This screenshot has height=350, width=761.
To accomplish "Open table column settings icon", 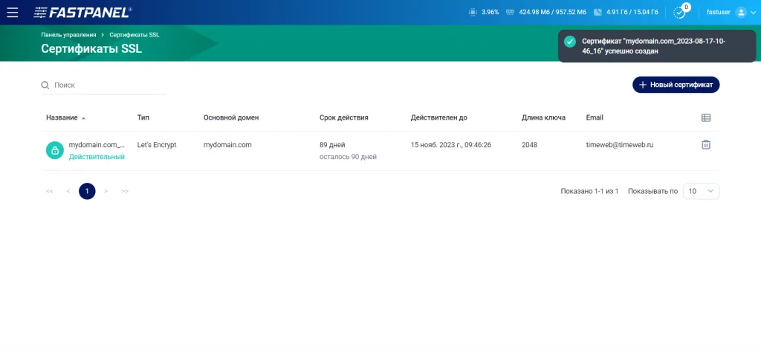I will (706, 117).
